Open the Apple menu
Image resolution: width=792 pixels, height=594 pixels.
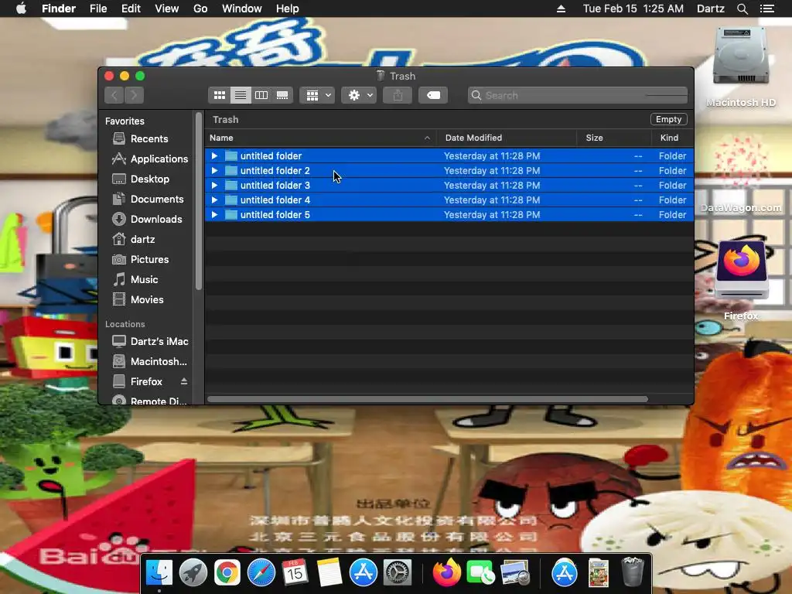21,9
